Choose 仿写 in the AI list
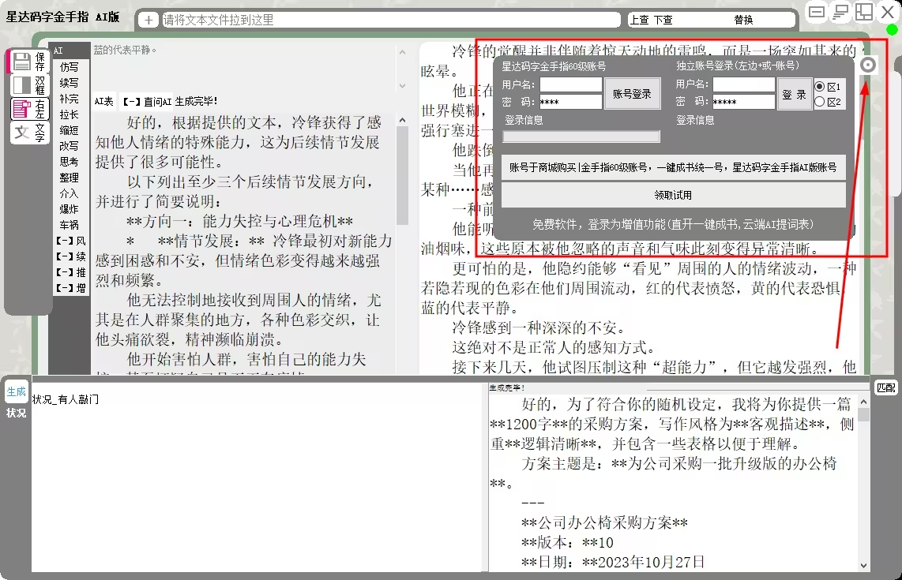The width and height of the screenshot is (902, 580). coord(69,67)
